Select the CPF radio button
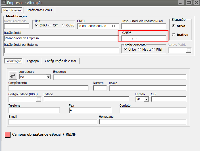 [x=50, y=25]
